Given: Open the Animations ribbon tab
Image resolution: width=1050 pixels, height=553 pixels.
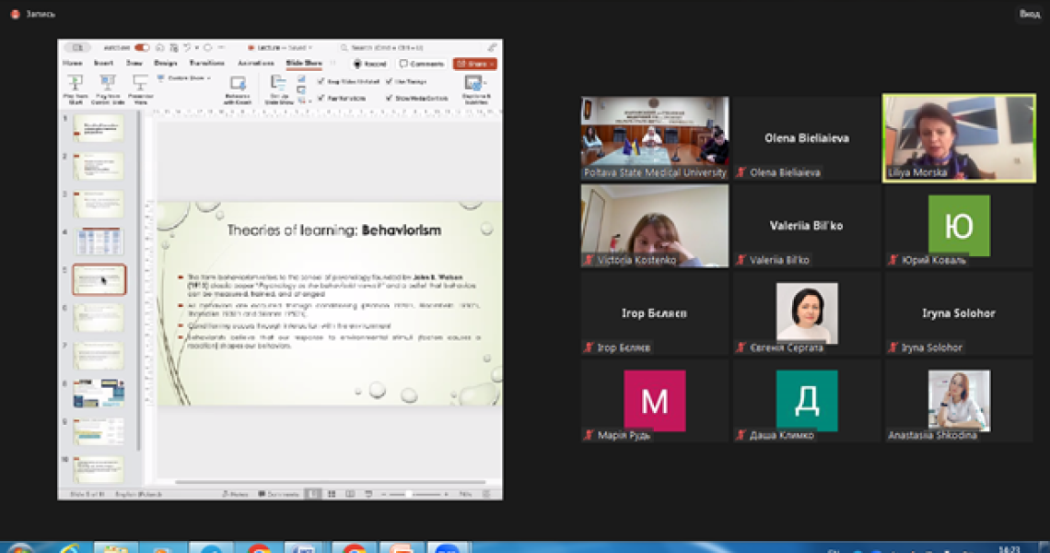Looking at the screenshot, I should pyautogui.click(x=256, y=63).
